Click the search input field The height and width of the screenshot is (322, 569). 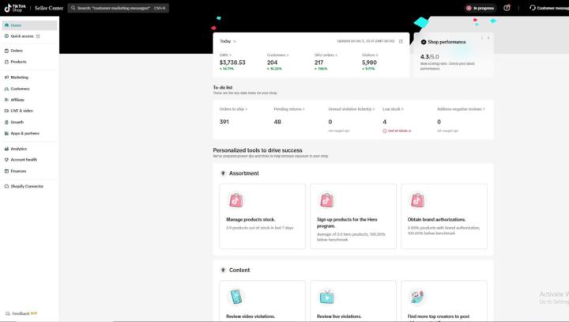[119, 8]
